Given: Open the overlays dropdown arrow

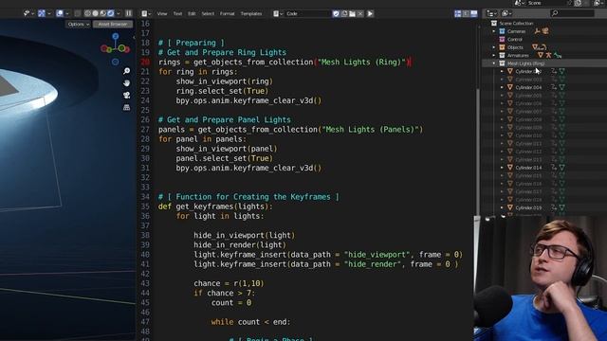Looking at the screenshot, I should [67, 13].
